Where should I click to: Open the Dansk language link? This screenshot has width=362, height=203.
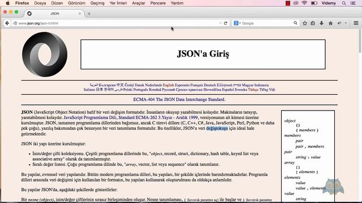pyautogui.click(x=140, y=85)
